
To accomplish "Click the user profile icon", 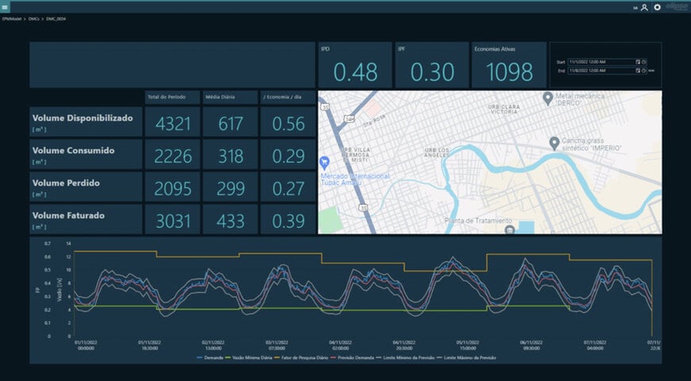I will tap(644, 7).
